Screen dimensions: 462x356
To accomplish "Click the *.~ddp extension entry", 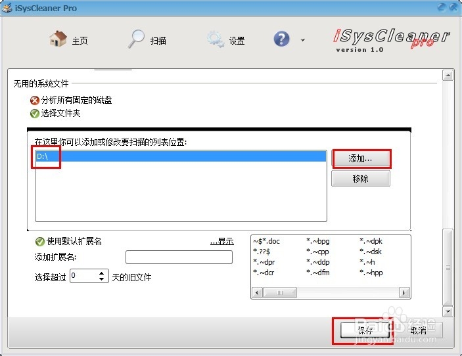I will (x=318, y=262).
